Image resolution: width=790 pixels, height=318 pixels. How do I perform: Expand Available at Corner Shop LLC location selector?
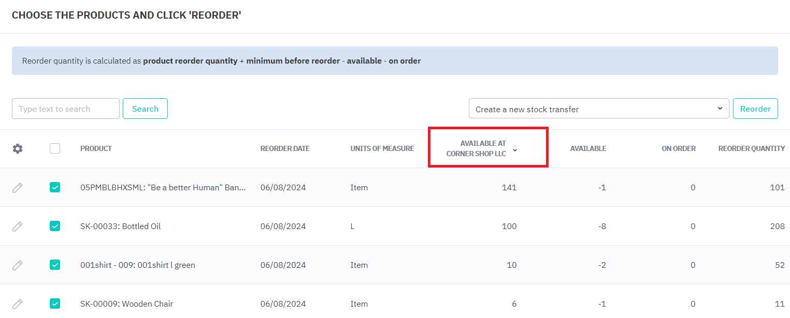pos(514,149)
